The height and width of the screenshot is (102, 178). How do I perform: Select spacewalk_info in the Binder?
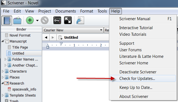24,89
